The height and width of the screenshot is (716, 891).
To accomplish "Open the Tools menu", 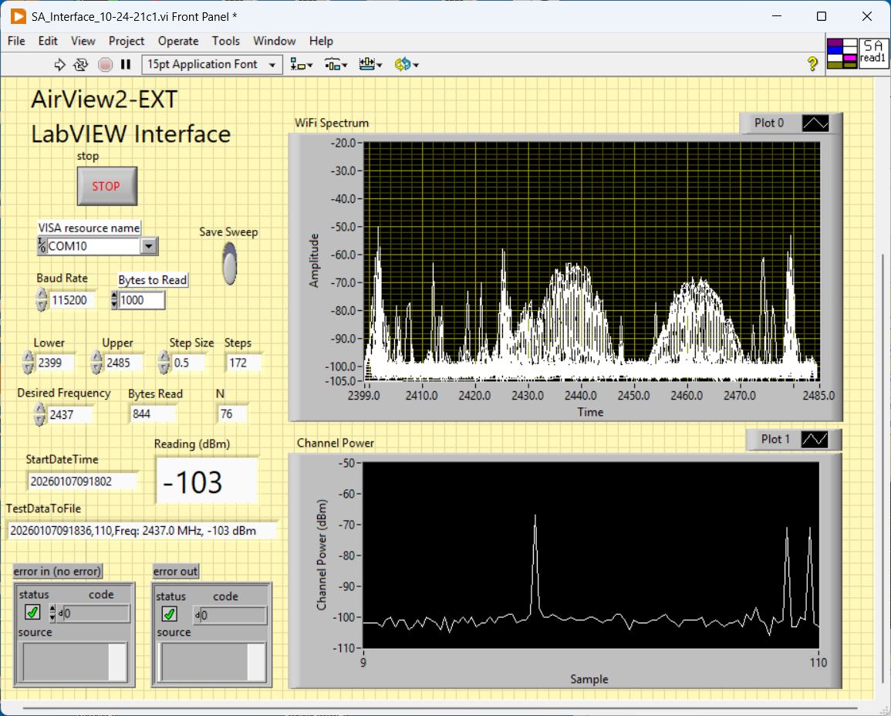I will click(226, 41).
